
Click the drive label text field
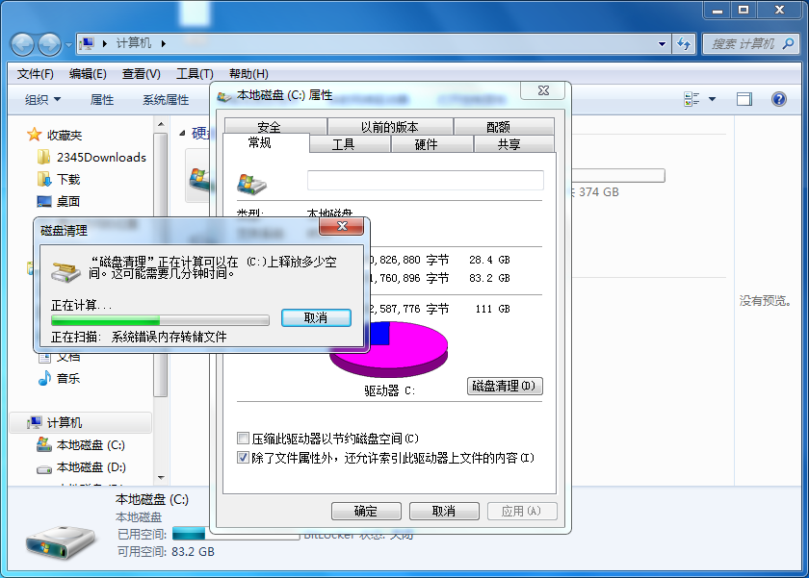tap(425, 180)
